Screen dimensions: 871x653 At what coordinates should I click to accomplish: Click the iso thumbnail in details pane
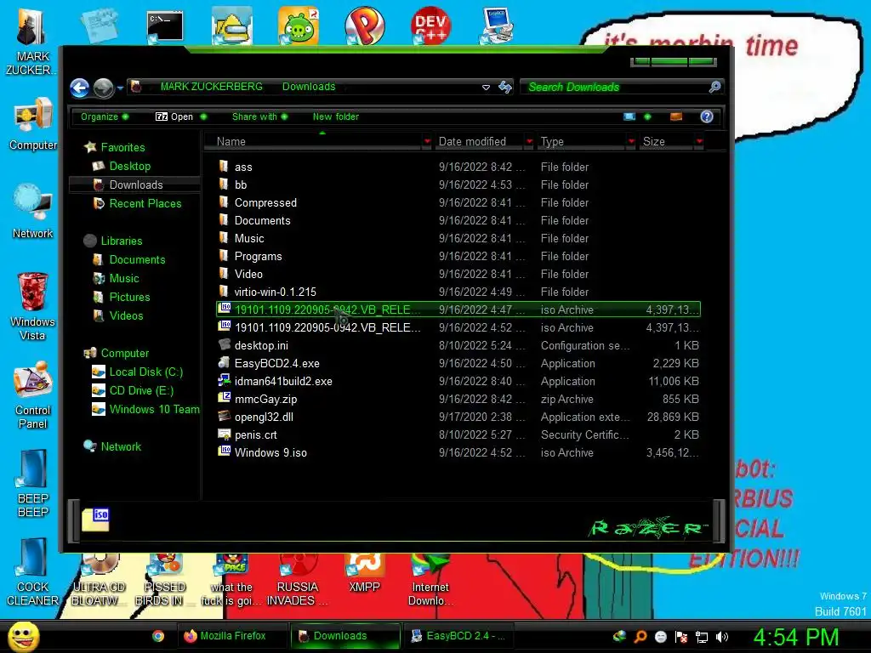95,520
